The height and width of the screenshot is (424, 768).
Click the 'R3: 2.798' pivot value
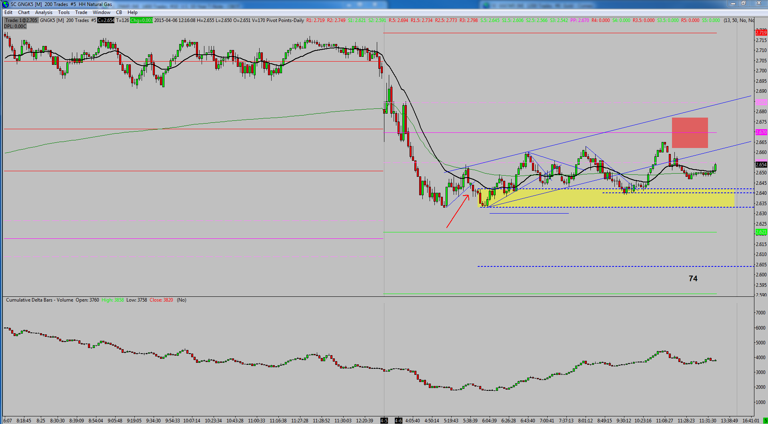(x=469, y=20)
